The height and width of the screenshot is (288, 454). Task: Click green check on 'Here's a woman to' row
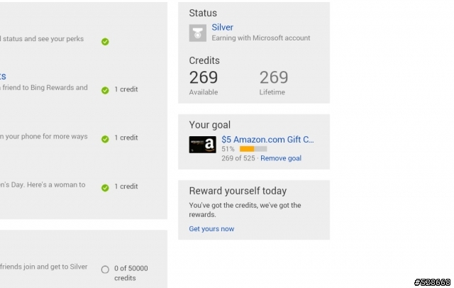(x=105, y=188)
